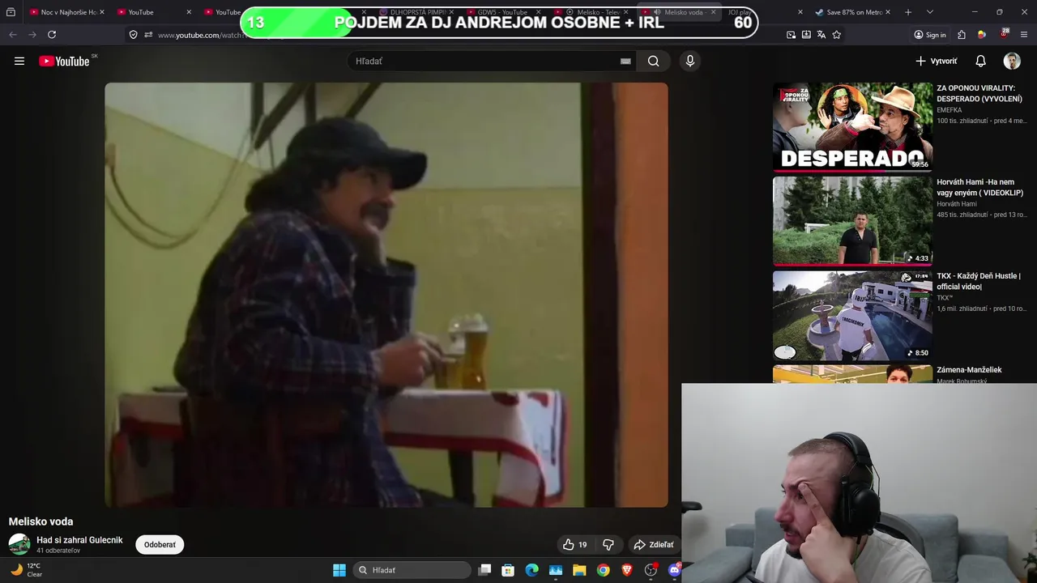This screenshot has width=1037, height=583.
Task: Open the DESPERADO video thumbnail
Action: 852,127
